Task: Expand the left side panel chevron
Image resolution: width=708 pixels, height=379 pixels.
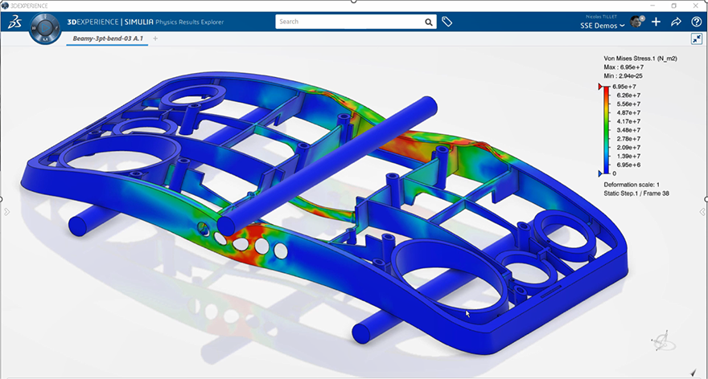Action: pos(6,212)
